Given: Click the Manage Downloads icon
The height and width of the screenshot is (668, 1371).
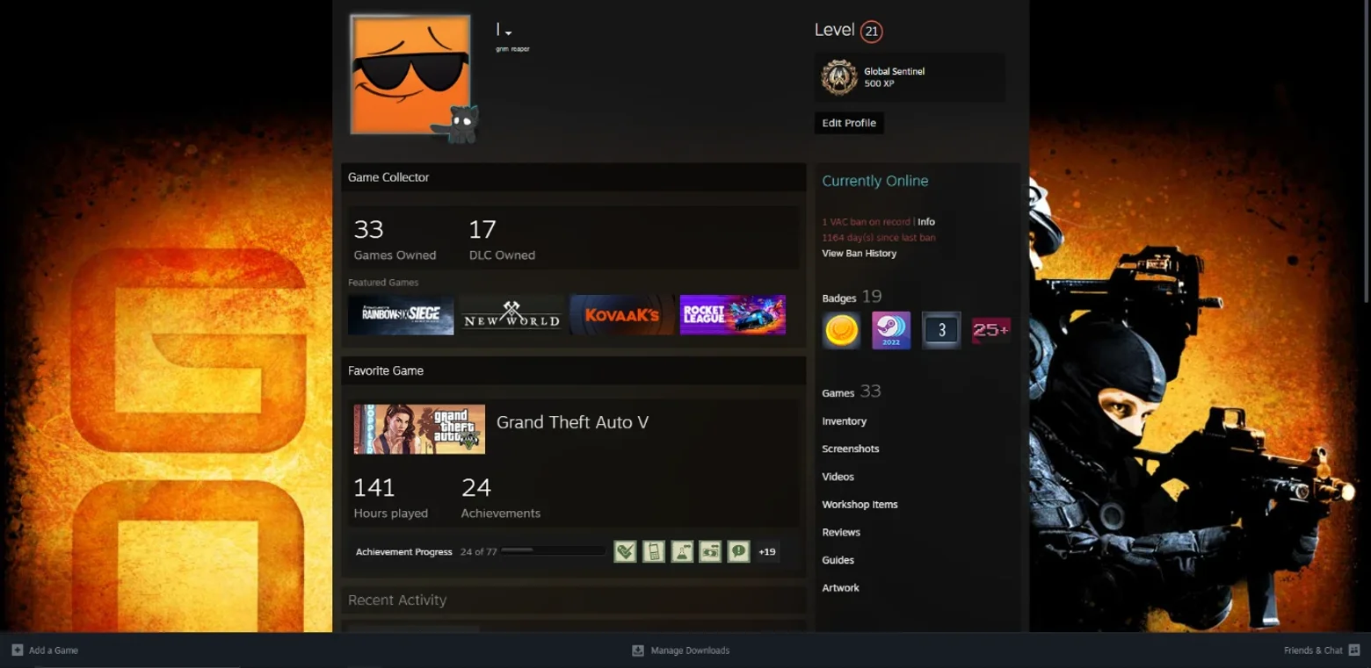Looking at the screenshot, I should point(638,650).
